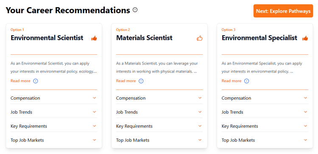This screenshot has height=154, width=318.
Task: Toggle thumbs-up on Environmental Specialist card
Action: (305, 38)
